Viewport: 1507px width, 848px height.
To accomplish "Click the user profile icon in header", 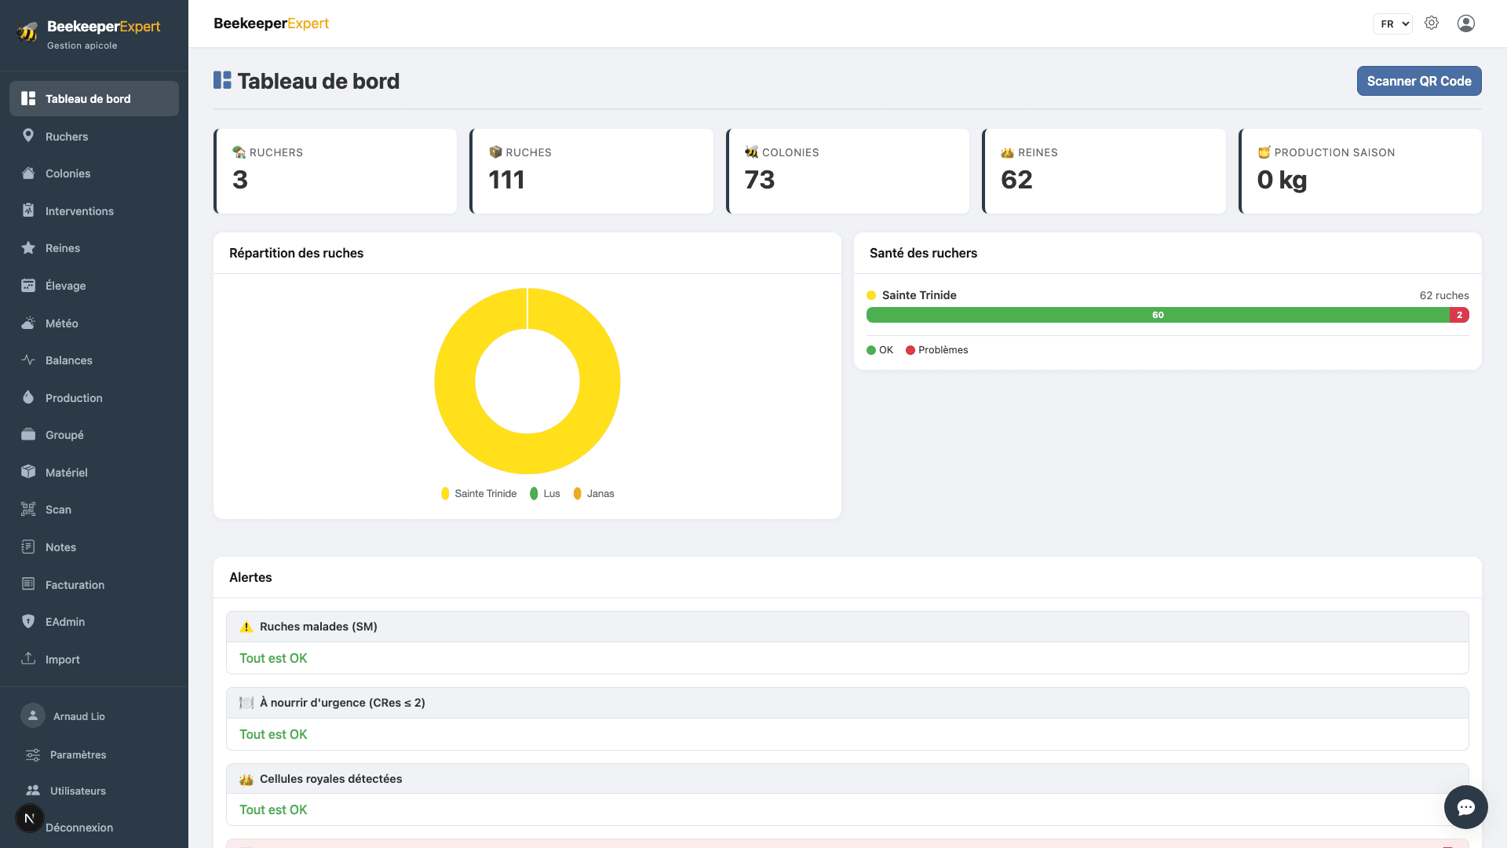I will [1466, 24].
